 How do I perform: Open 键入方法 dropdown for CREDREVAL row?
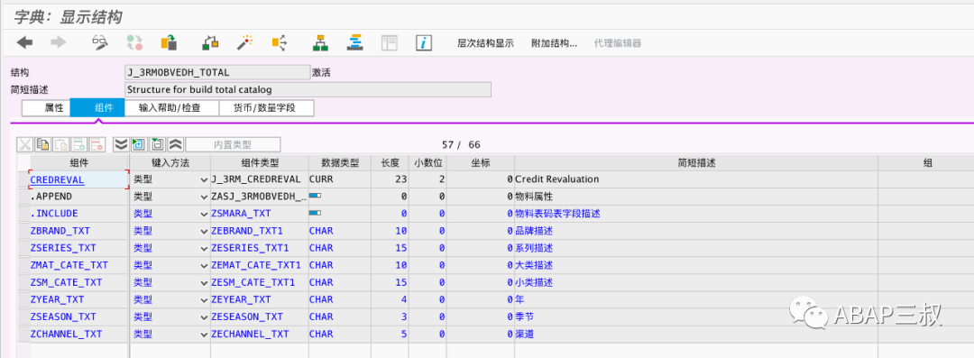tap(205, 179)
